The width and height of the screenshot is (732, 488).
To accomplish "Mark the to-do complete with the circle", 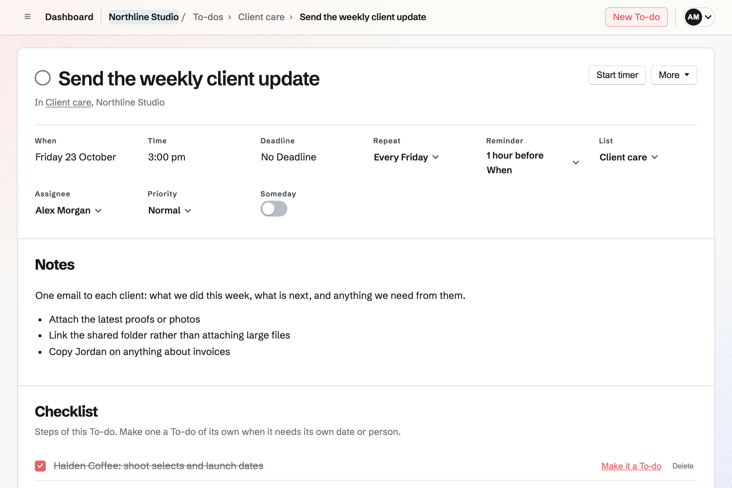I will [43, 78].
